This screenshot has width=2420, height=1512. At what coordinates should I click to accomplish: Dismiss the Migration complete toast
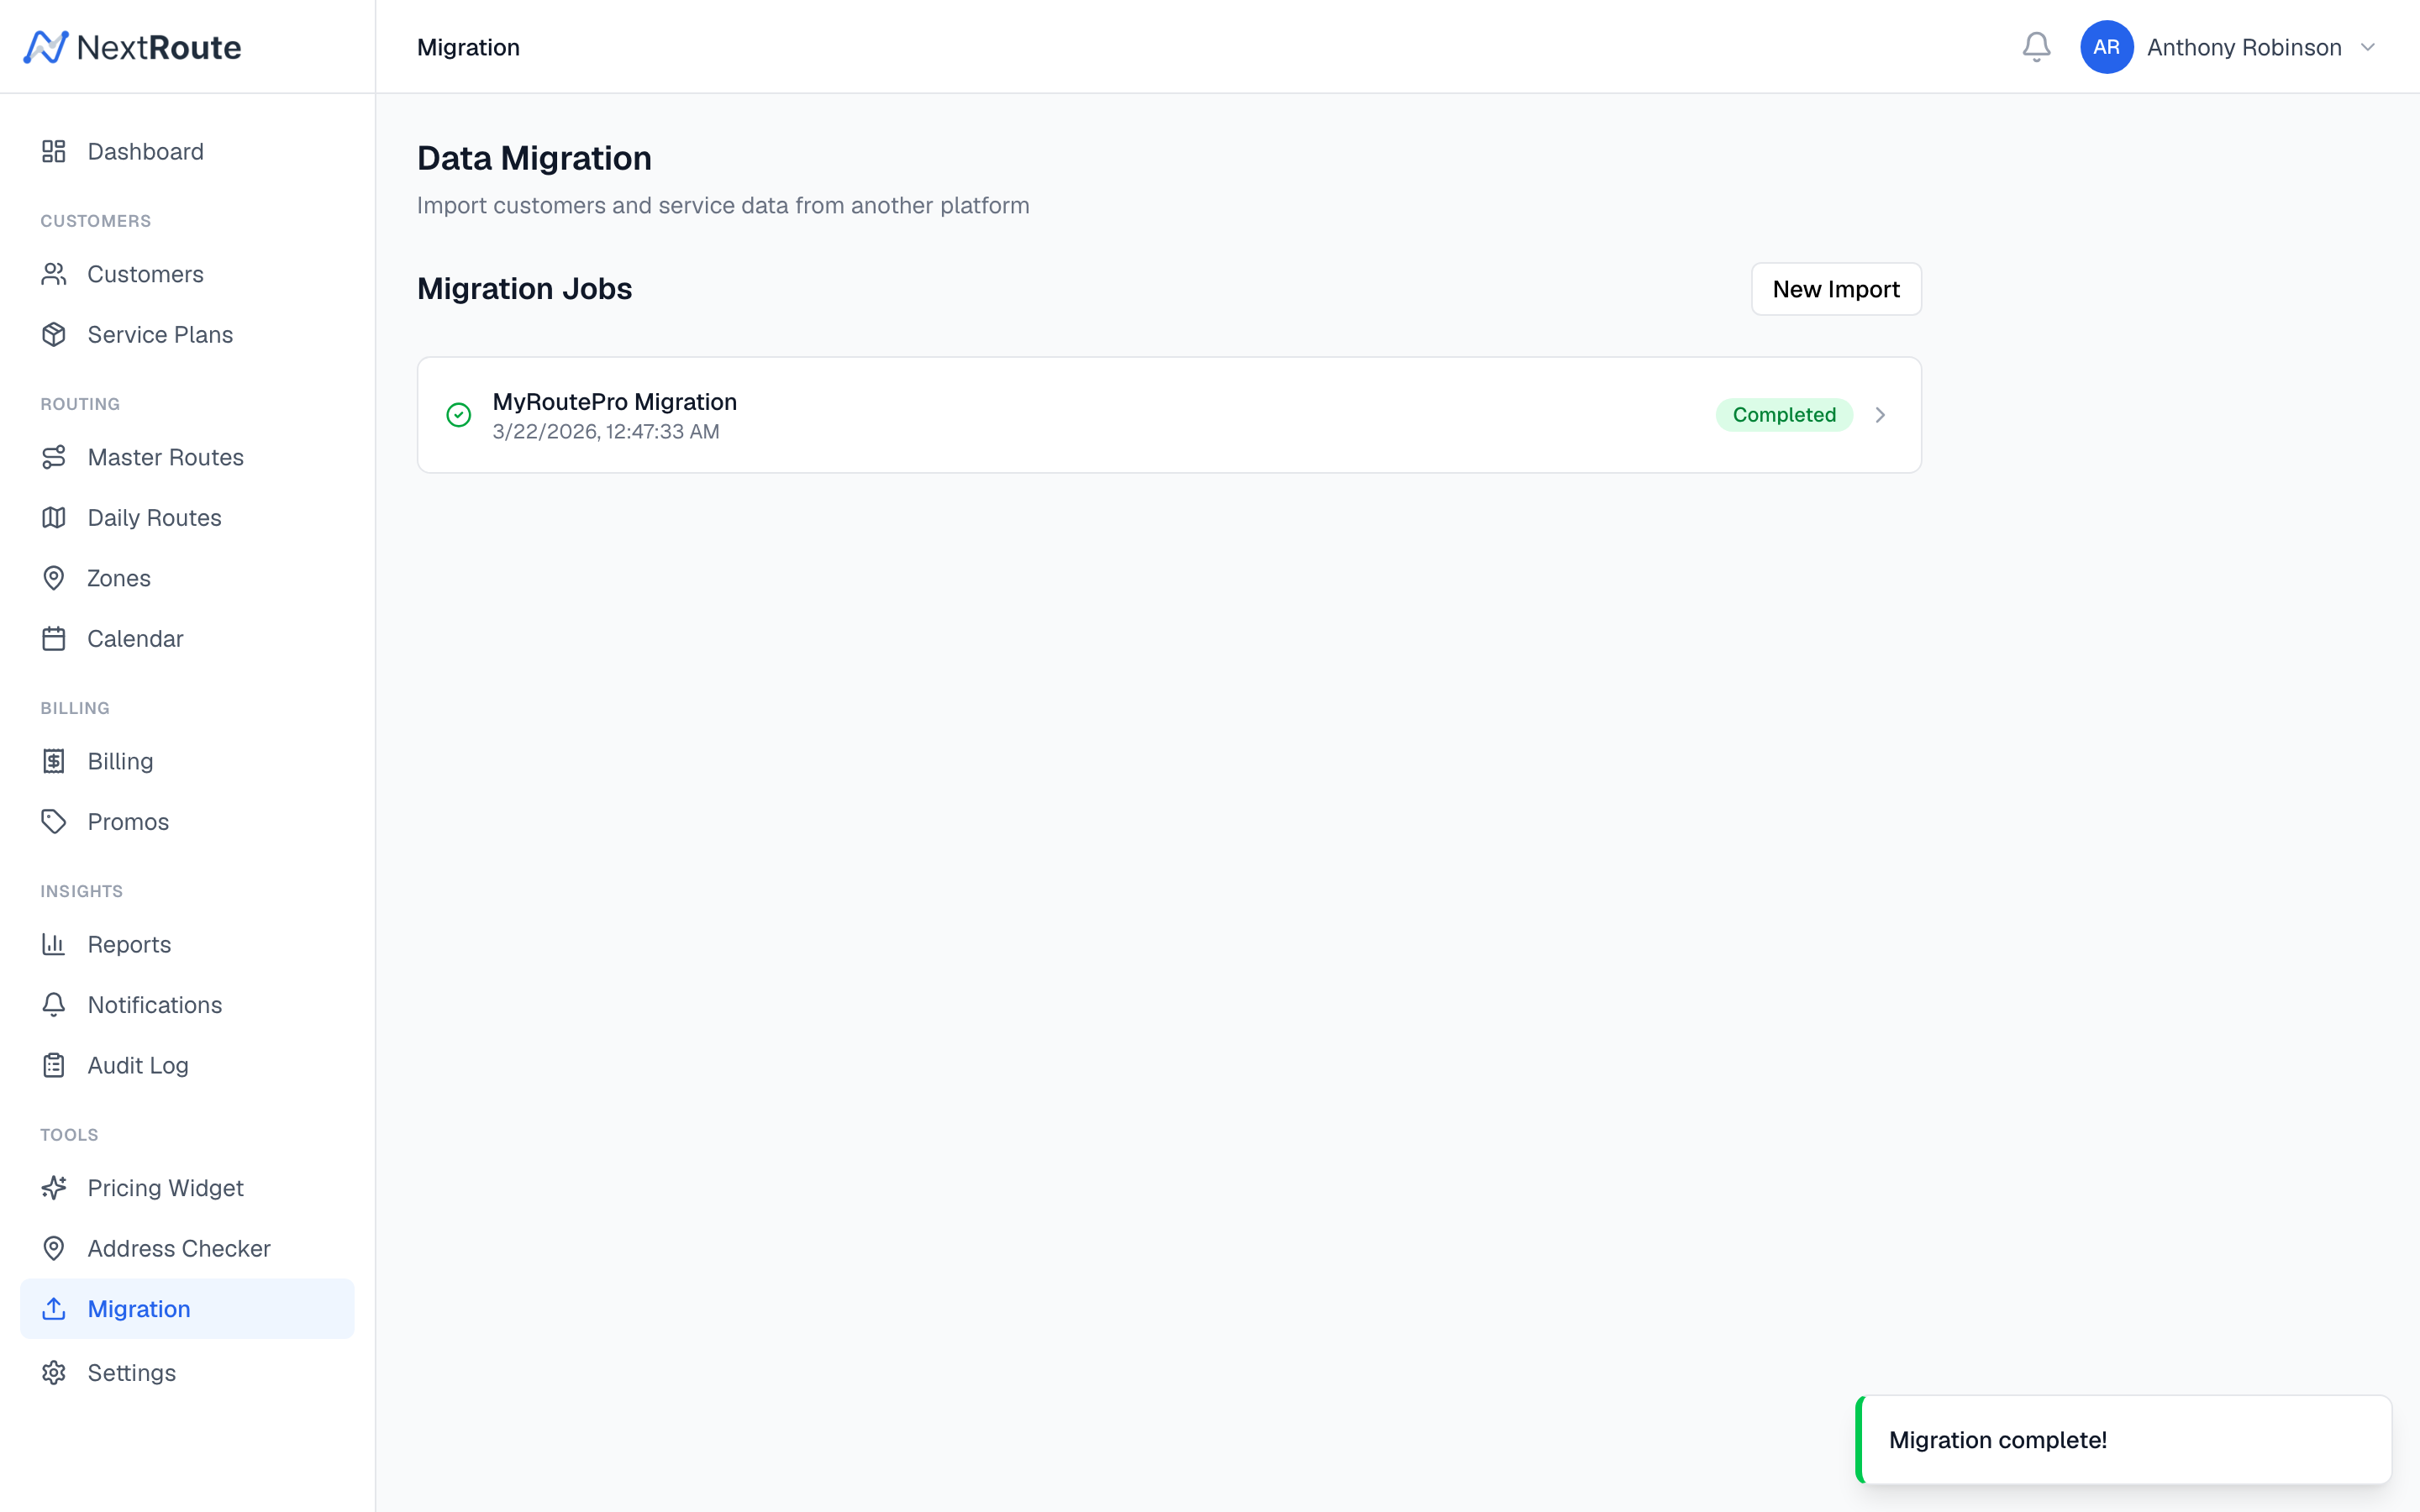pos(2122,1440)
